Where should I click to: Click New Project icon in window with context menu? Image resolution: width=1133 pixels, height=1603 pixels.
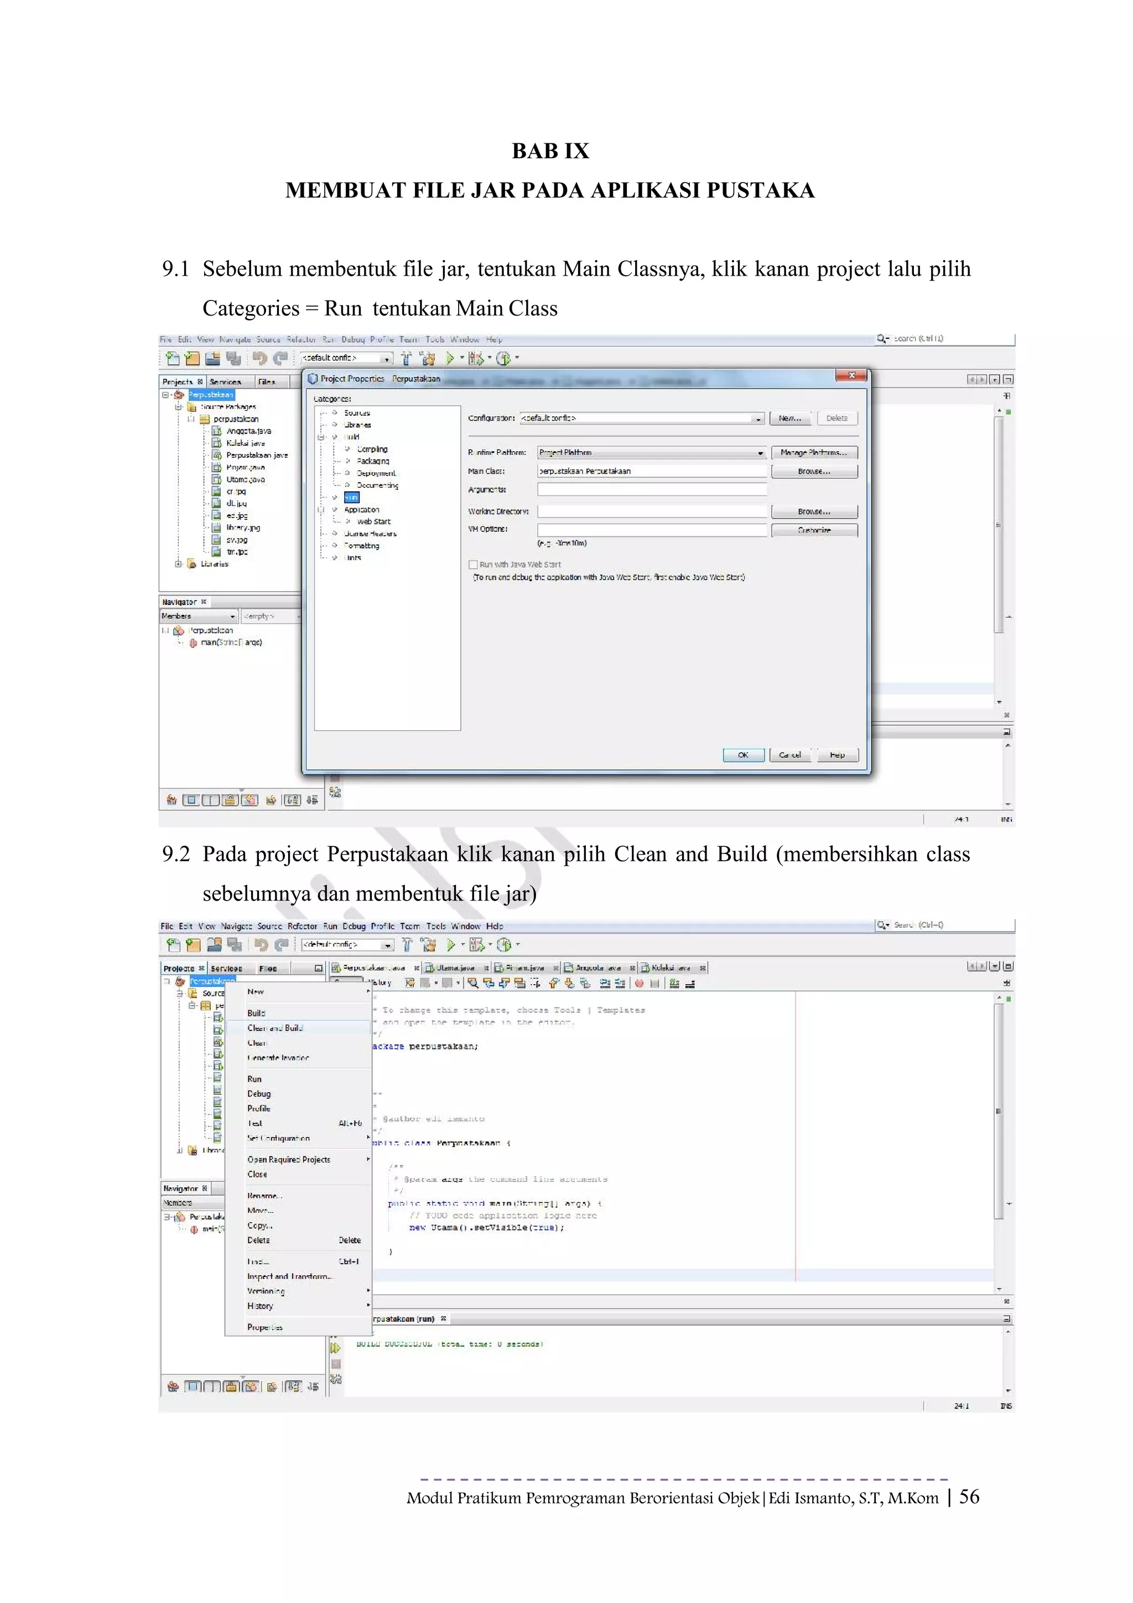point(193,945)
